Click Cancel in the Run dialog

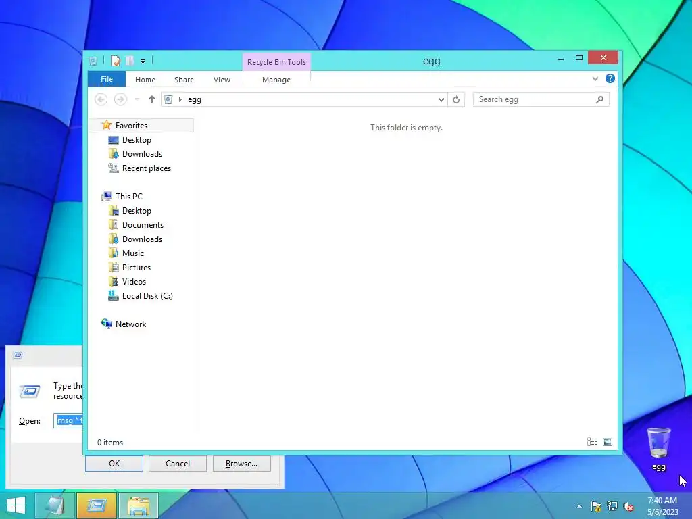coord(178,464)
